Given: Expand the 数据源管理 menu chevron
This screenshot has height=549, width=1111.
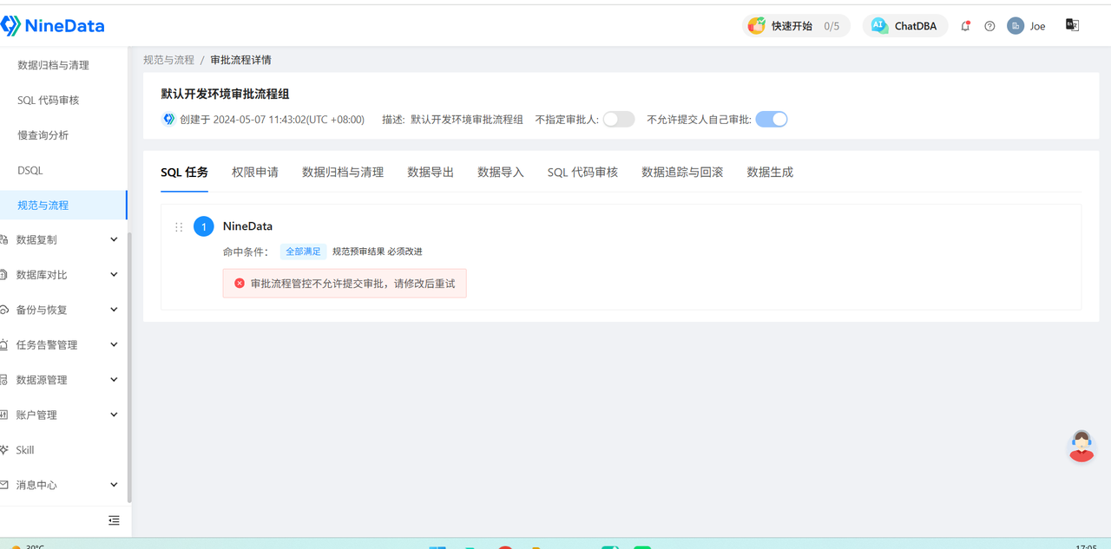Looking at the screenshot, I should 114,380.
